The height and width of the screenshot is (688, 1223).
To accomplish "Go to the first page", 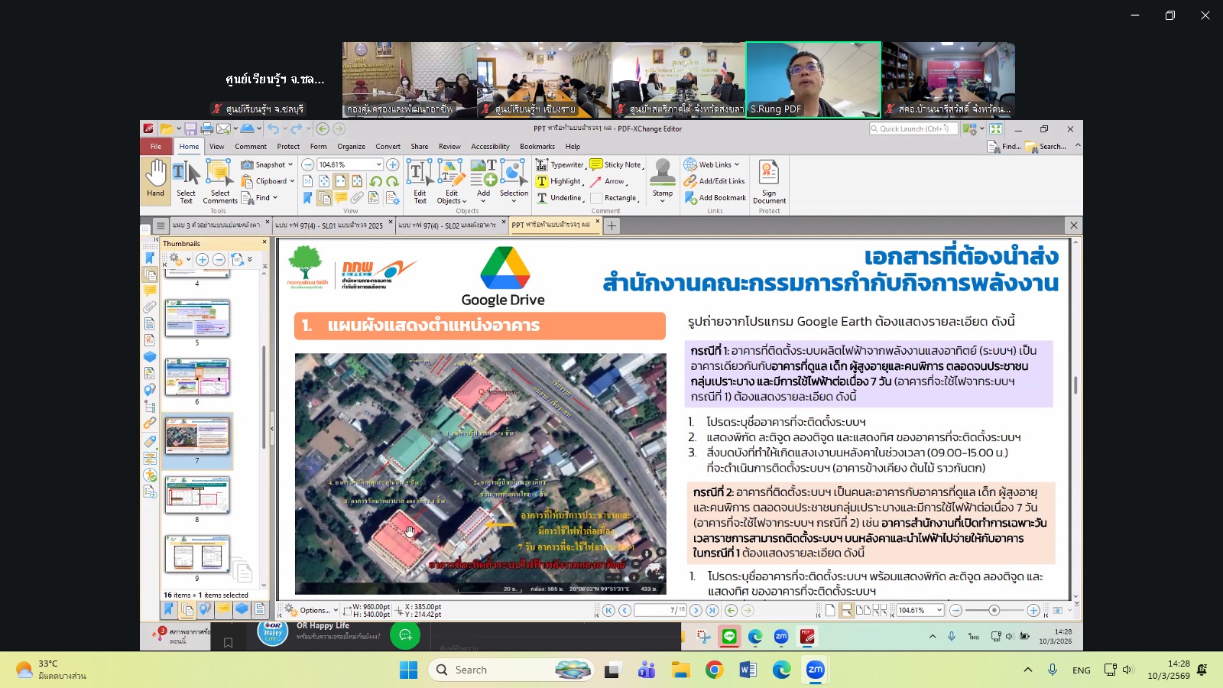I will coord(608,610).
